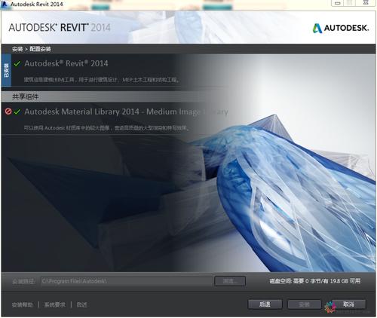Click the greyed-out 安装 install button
Screen dimensions: 377x318
(x=305, y=304)
